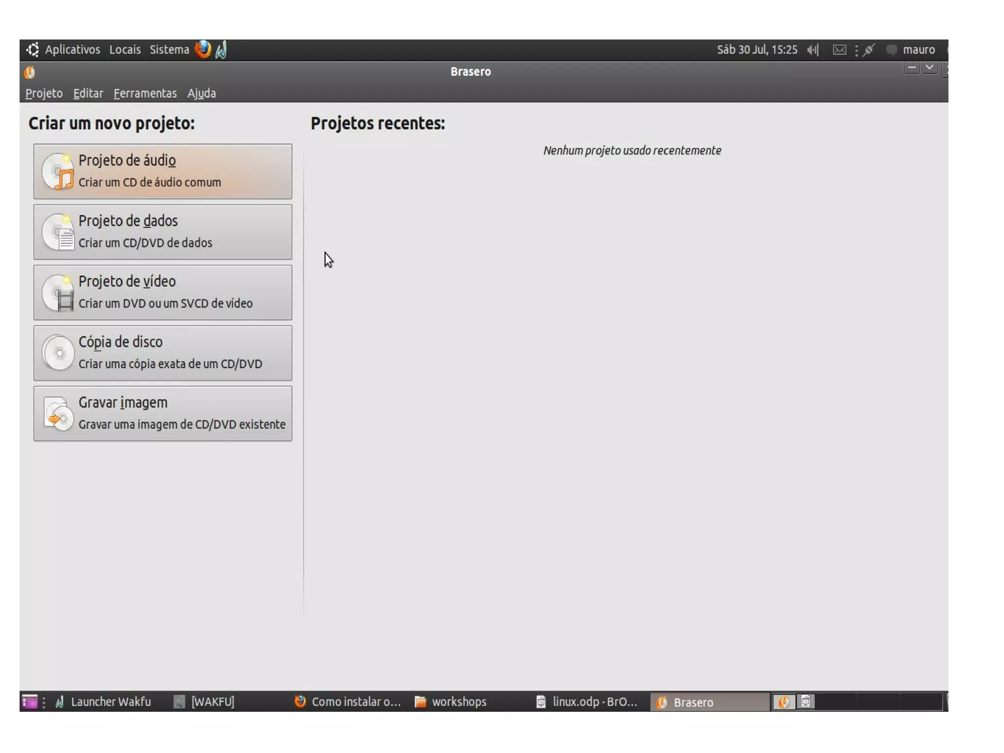Click the burn image arrow icon
Viewport: 1004px width, 753px height.
coord(58,414)
